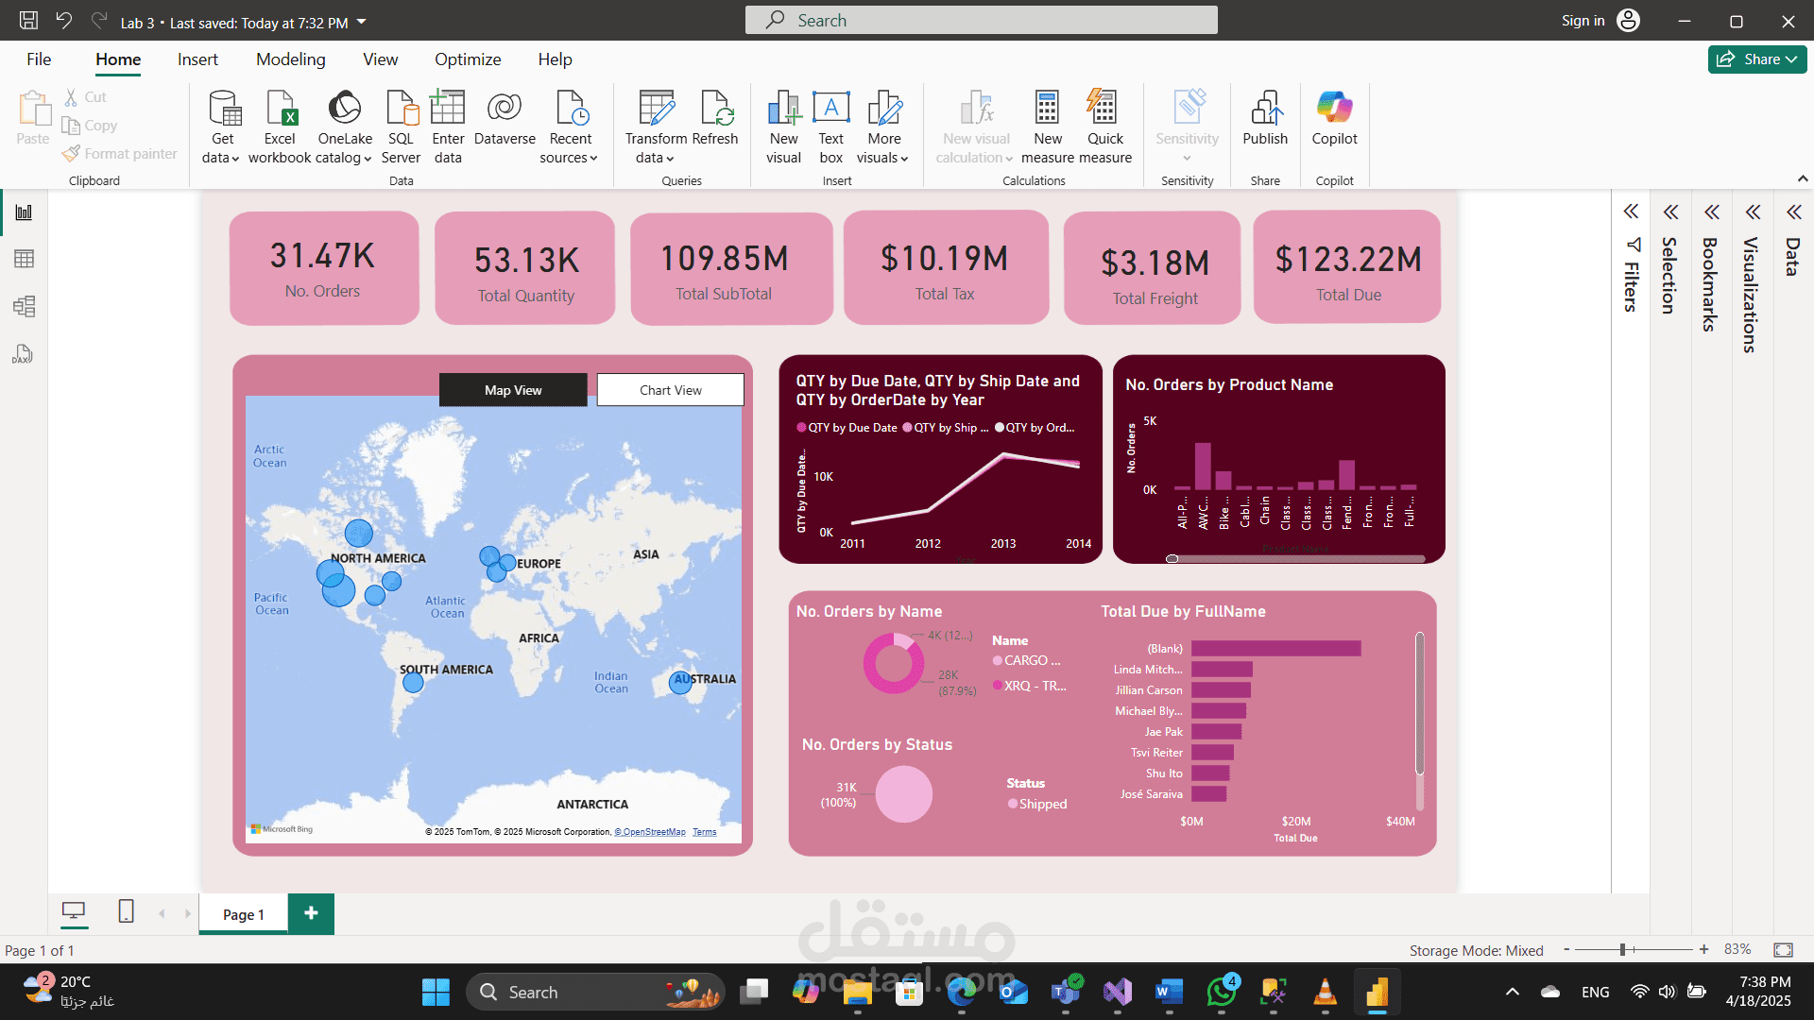Click the account profile icon
Image resolution: width=1814 pixels, height=1020 pixels.
pyautogui.click(x=1628, y=21)
